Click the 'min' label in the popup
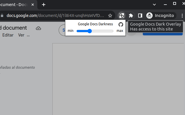Screen dimensions: 185x115 71,31
